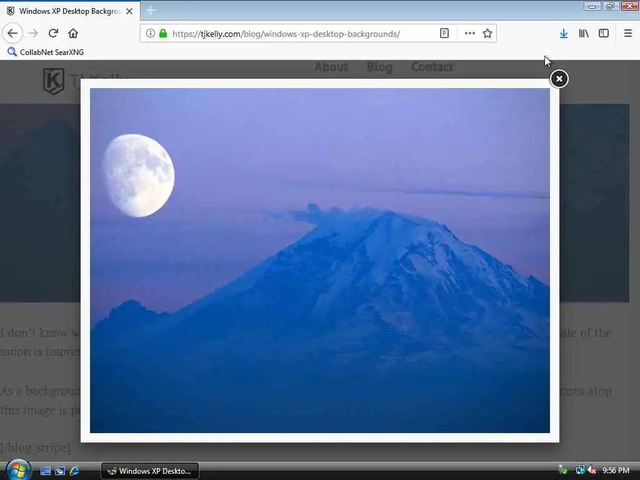Viewport: 640px width, 480px height.
Task: Click the address bar URL field
Action: 286,34
